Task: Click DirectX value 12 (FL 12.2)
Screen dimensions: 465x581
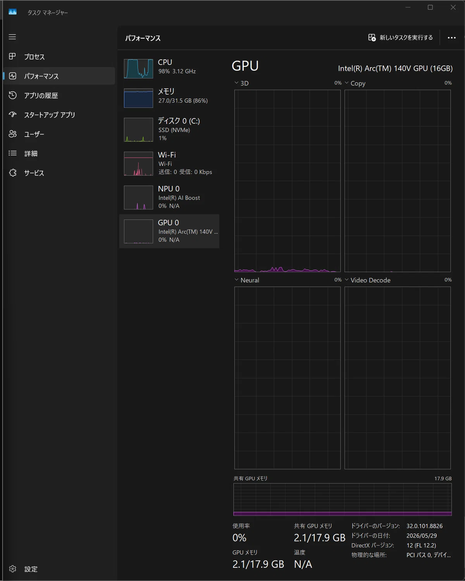Action: click(x=421, y=545)
